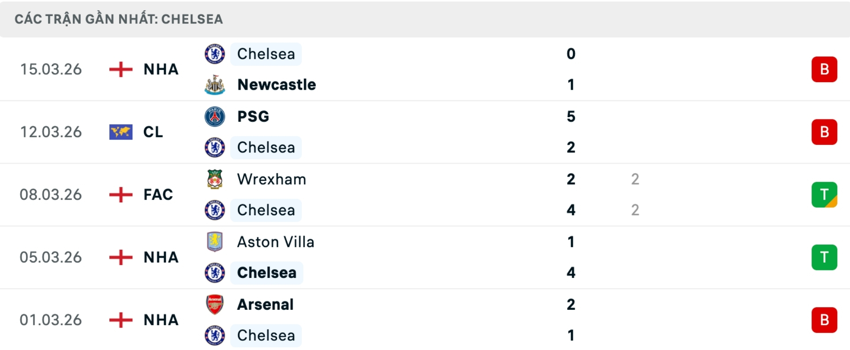Image resolution: width=850 pixels, height=350 pixels.
Task: Click the green T win badge for the Wrexham match
Action: point(824,194)
